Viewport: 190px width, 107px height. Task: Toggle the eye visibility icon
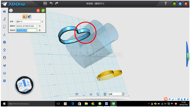click(x=77, y=94)
